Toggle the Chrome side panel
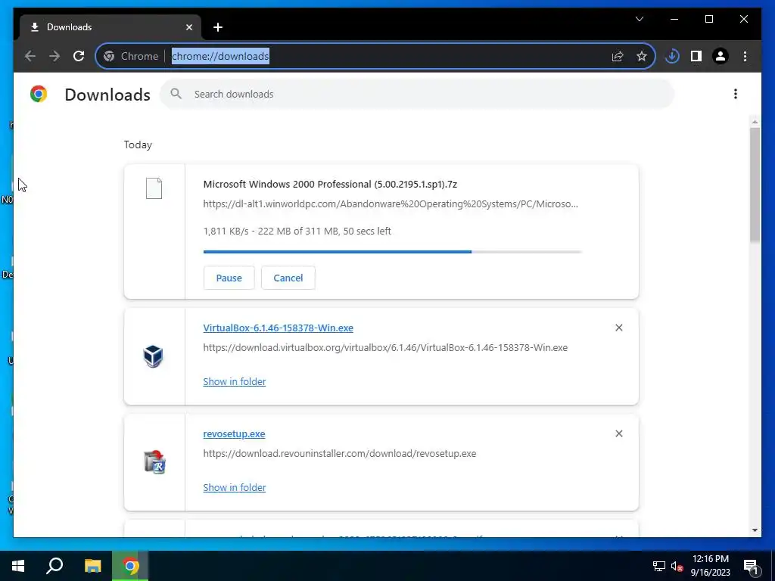This screenshot has height=581, width=775. click(696, 56)
